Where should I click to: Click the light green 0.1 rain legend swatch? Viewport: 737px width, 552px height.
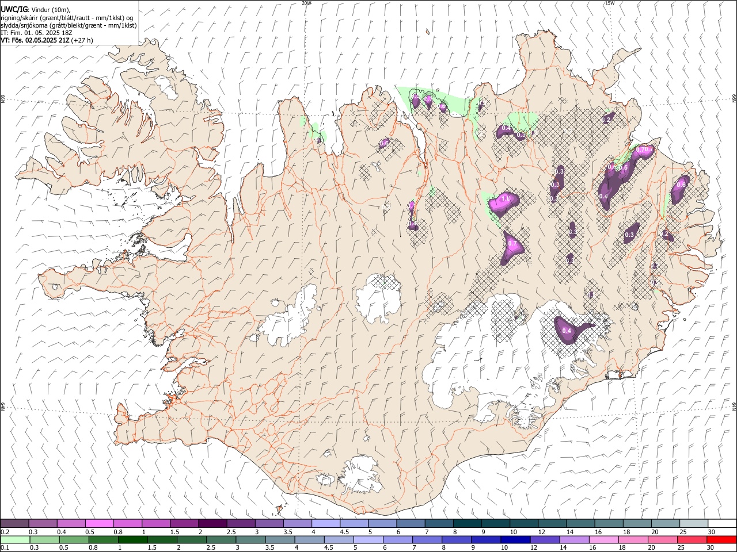[15, 539]
